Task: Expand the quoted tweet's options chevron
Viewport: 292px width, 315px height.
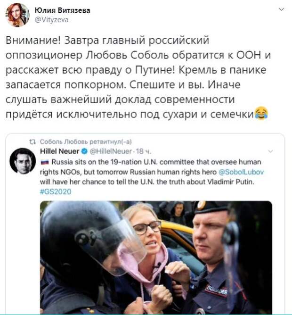Action: coord(270,151)
